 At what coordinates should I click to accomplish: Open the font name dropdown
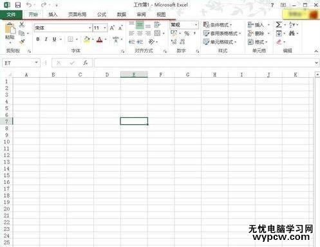click(89, 28)
